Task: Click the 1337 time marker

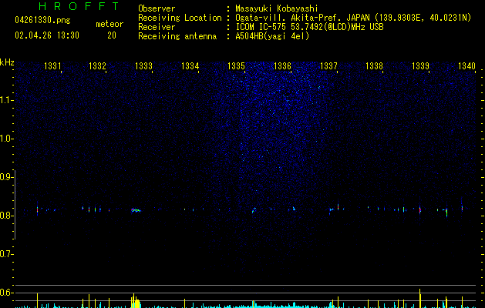Action: point(328,66)
